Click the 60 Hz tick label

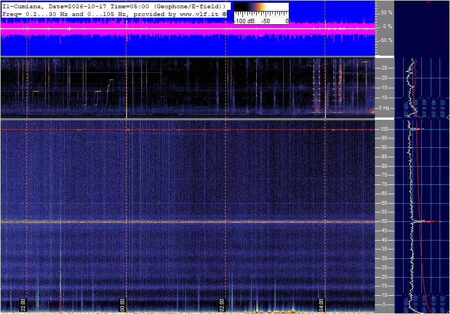(384, 203)
